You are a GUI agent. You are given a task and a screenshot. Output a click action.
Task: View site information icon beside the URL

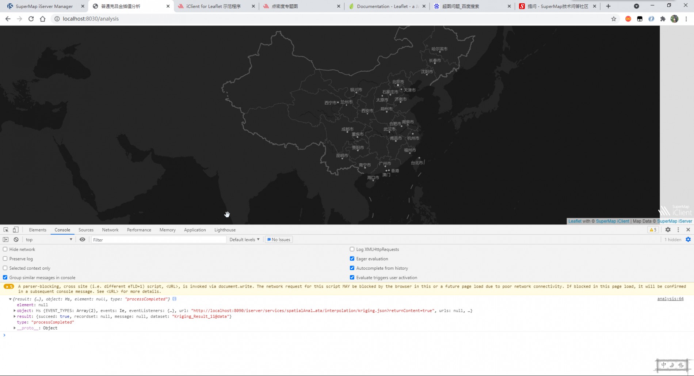pyautogui.click(x=57, y=19)
